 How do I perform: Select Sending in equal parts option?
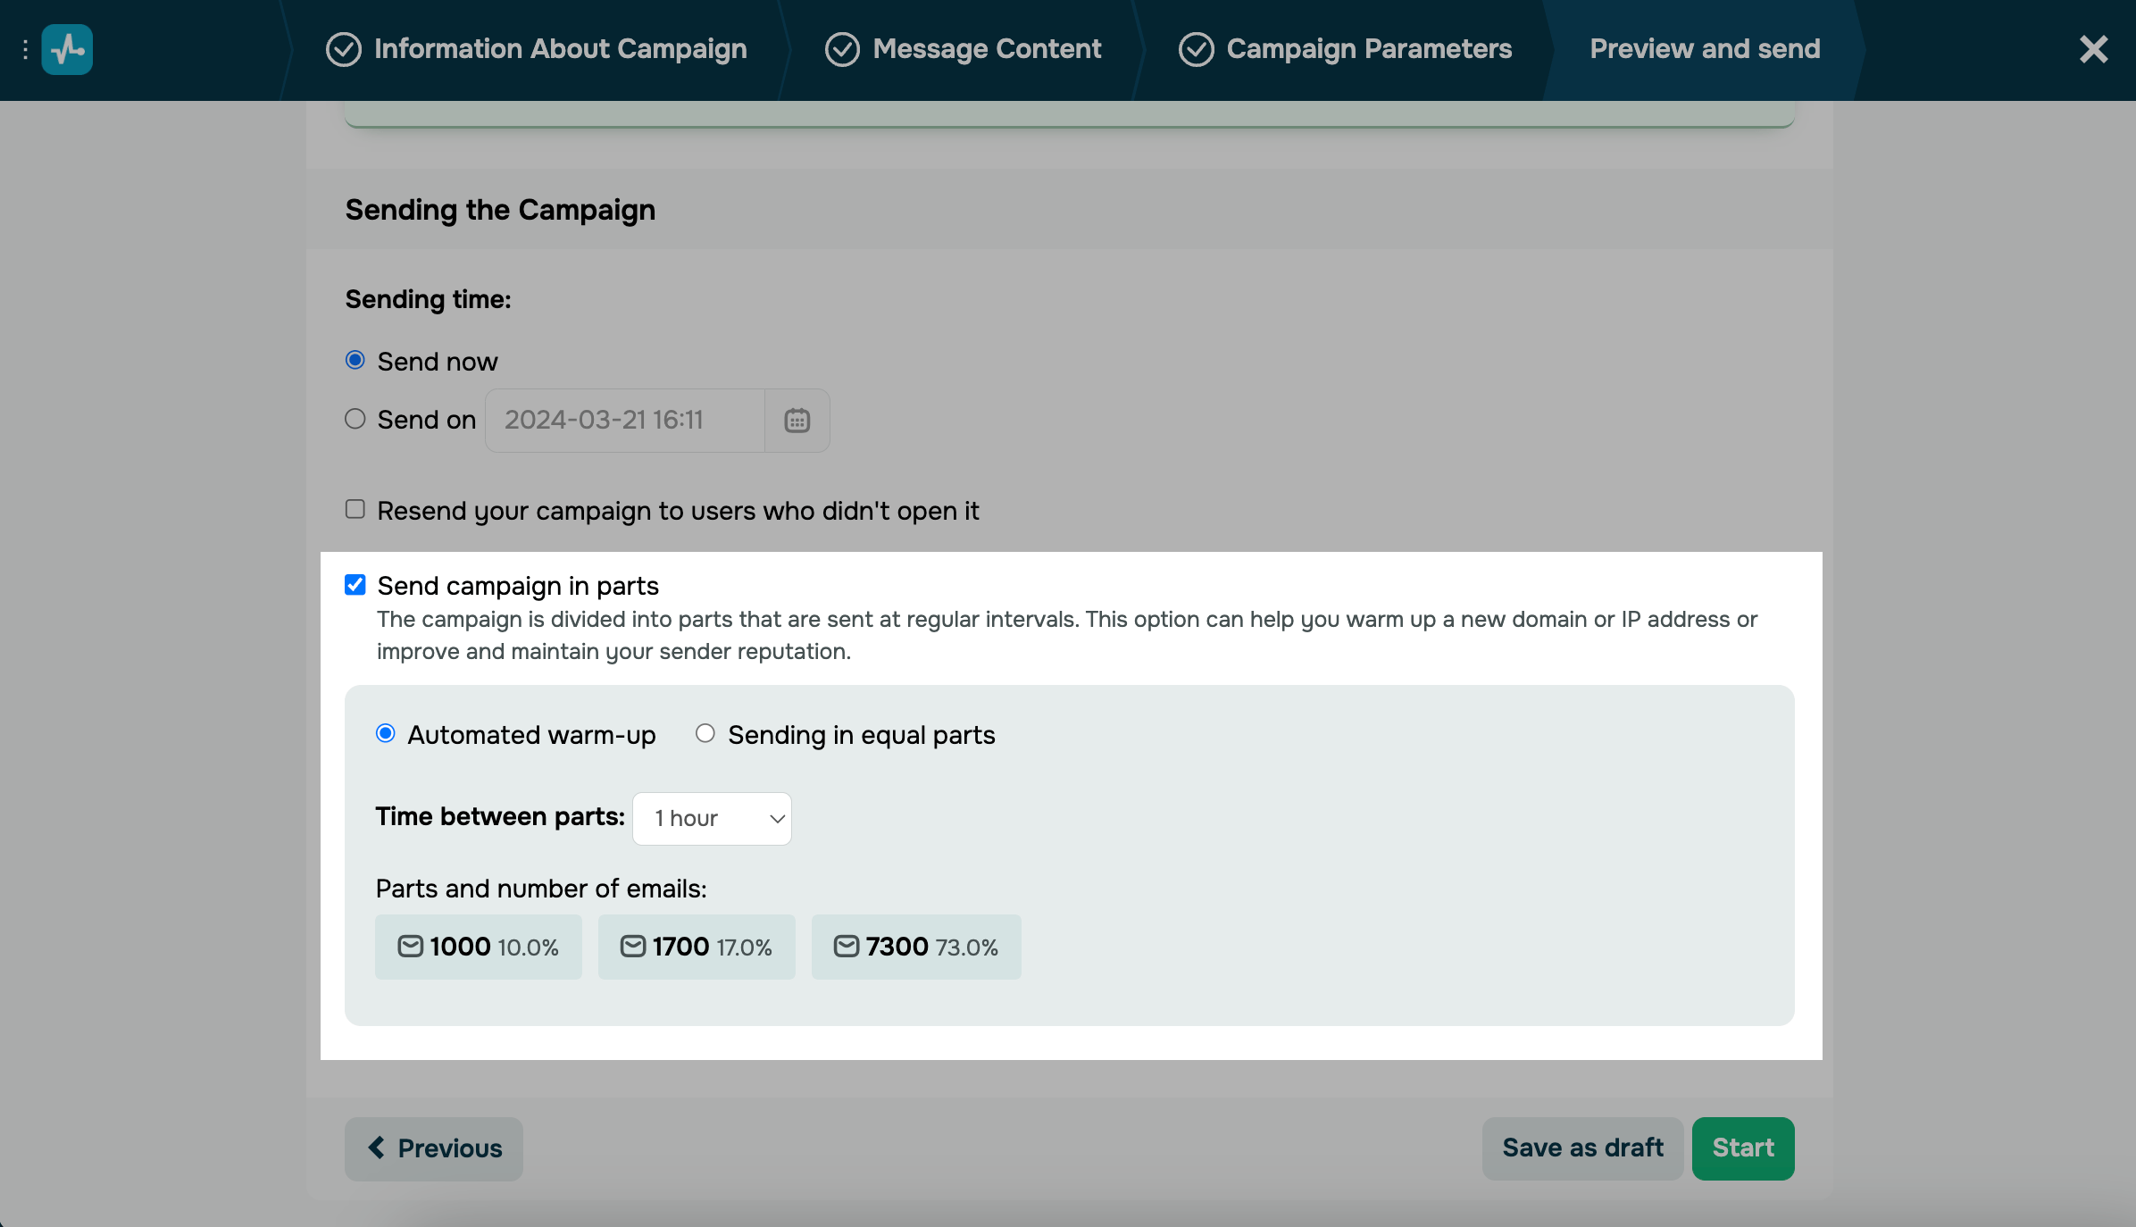click(x=705, y=734)
